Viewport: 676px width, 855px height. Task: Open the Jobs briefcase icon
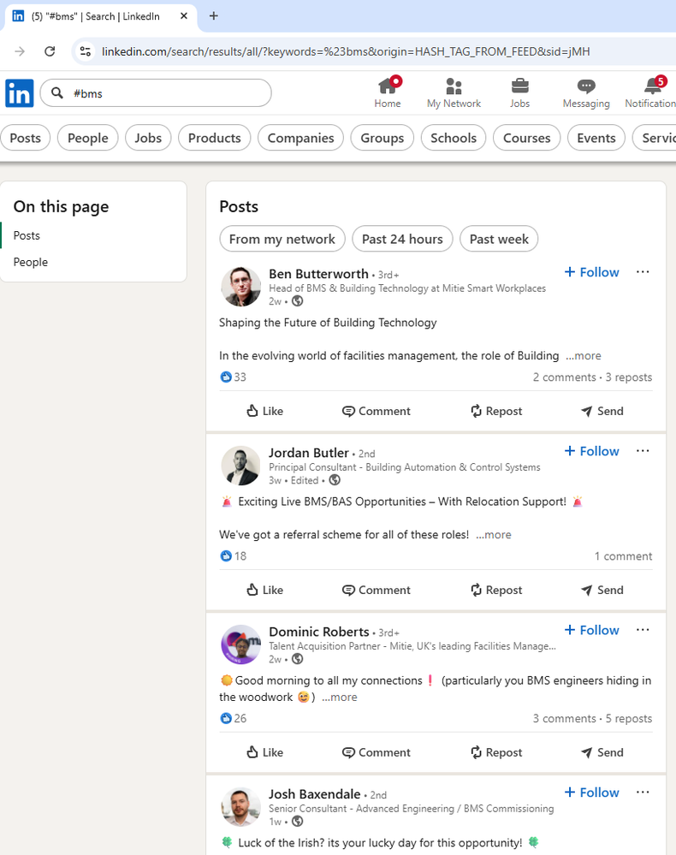point(519,92)
